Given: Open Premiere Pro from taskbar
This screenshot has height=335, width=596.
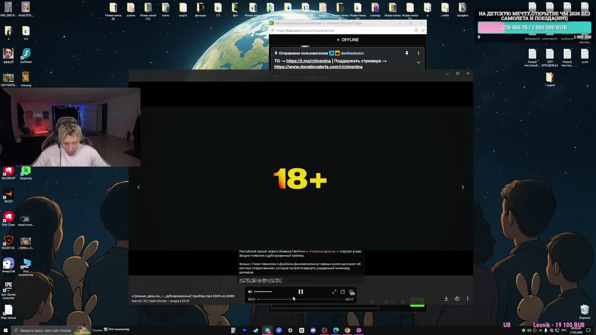Looking at the screenshot, I should (x=244, y=330).
